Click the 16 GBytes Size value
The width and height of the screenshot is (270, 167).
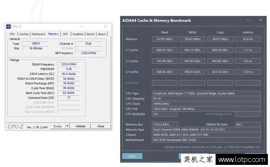click(x=36, y=48)
